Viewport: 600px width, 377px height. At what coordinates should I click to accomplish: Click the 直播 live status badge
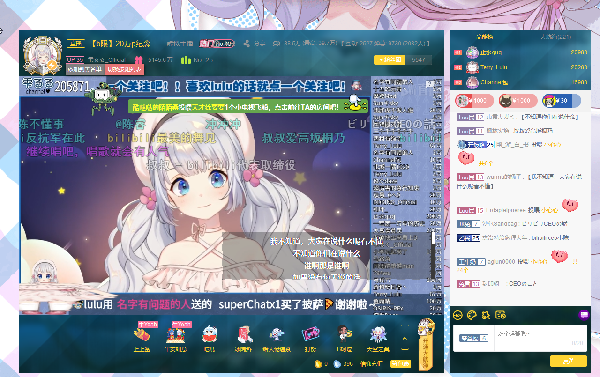tap(76, 44)
